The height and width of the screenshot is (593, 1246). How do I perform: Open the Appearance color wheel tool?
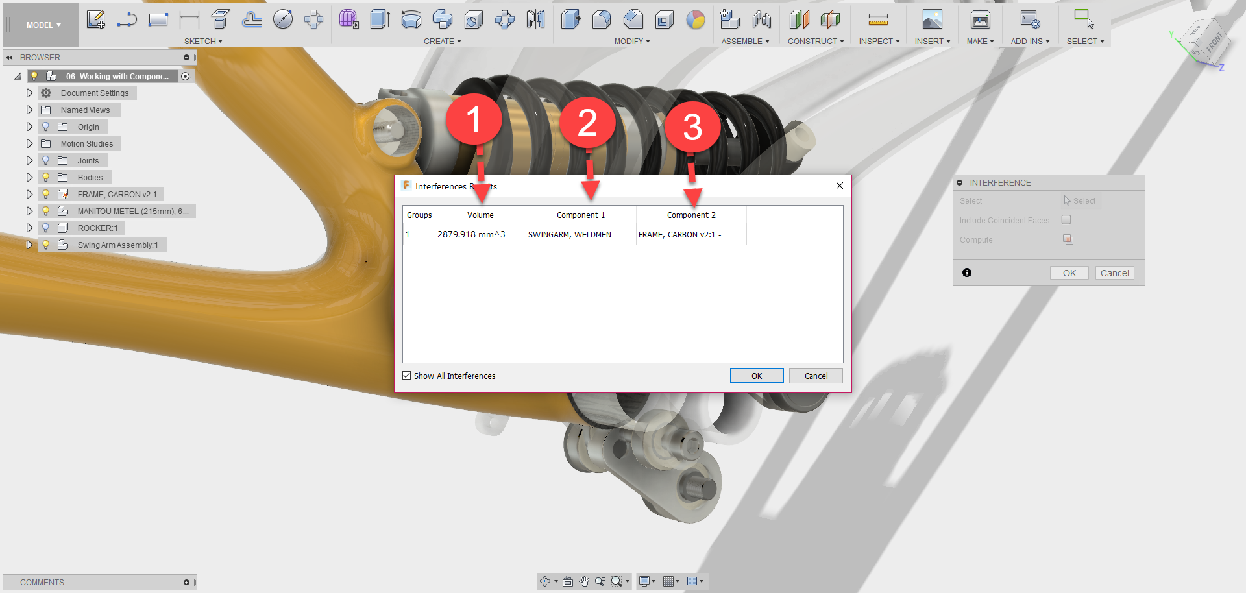pyautogui.click(x=696, y=20)
